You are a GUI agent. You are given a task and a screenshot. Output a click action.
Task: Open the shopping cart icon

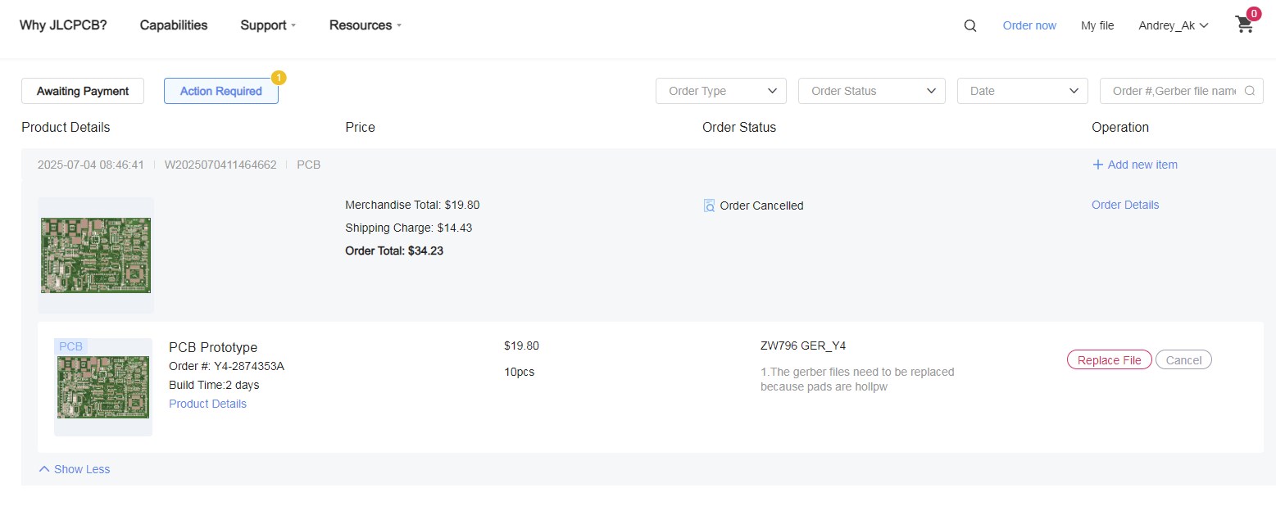(x=1244, y=25)
